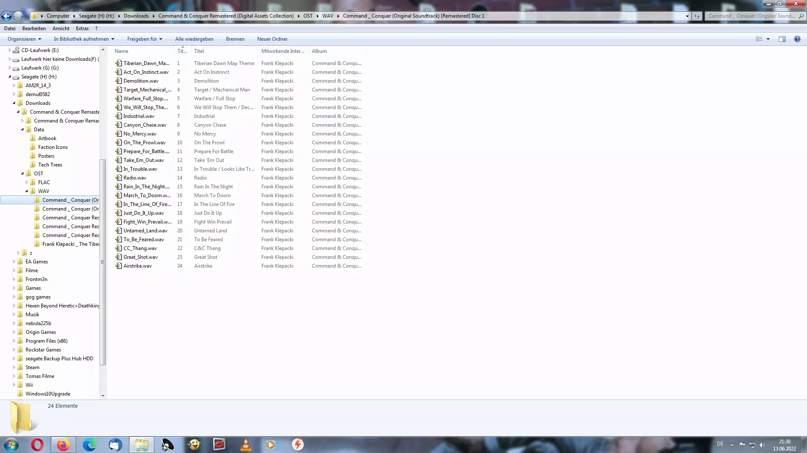Click the Brennen button

[235, 39]
